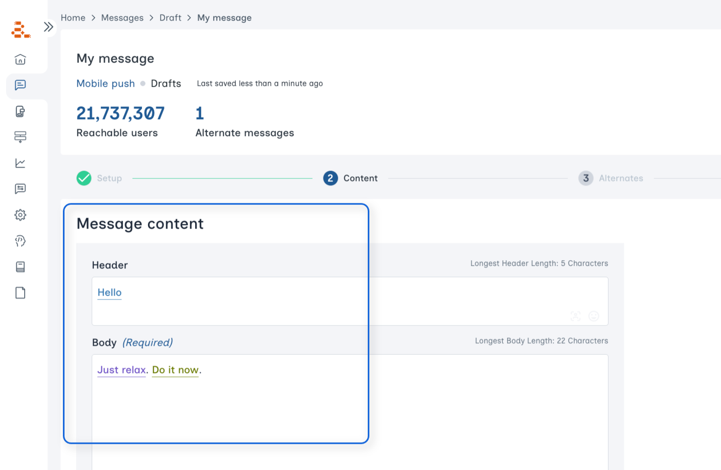Click the AI assistant head icon in sidebar

point(20,241)
